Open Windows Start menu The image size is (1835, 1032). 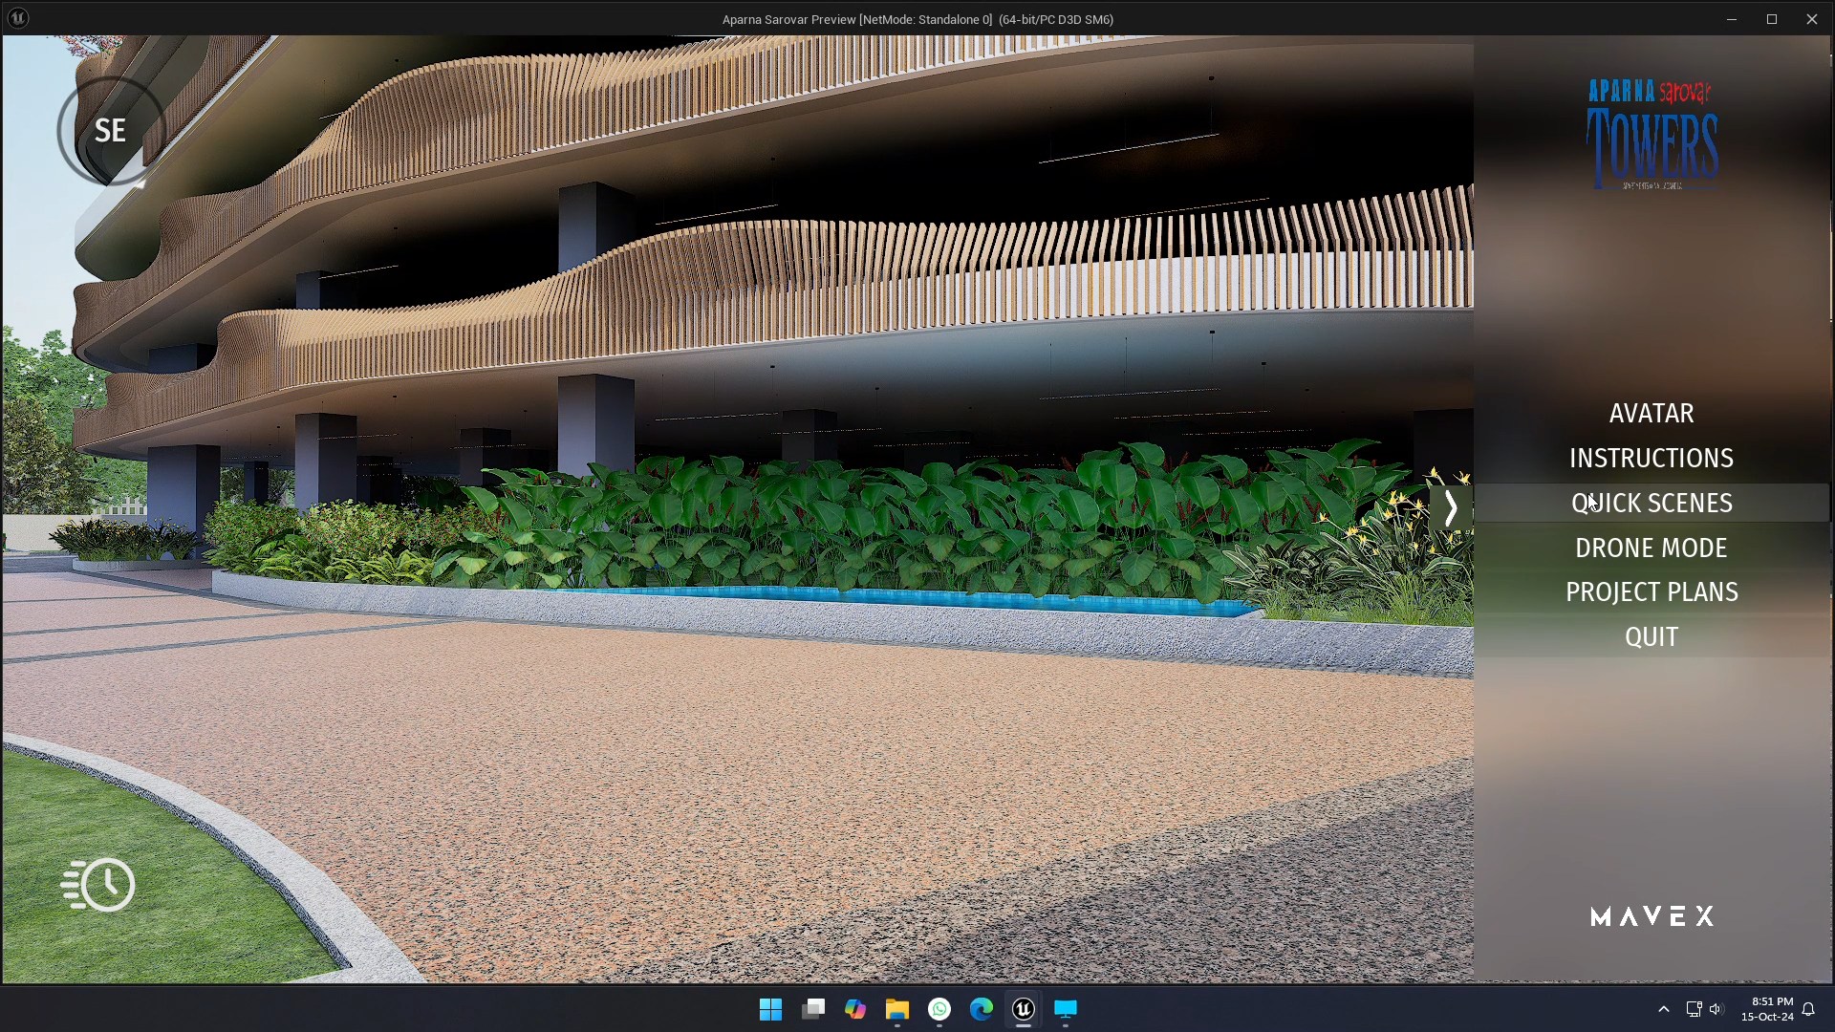pos(770,1009)
